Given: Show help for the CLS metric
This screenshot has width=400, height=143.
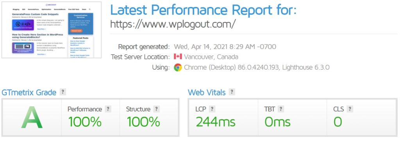Looking at the screenshot, I should point(350,109).
